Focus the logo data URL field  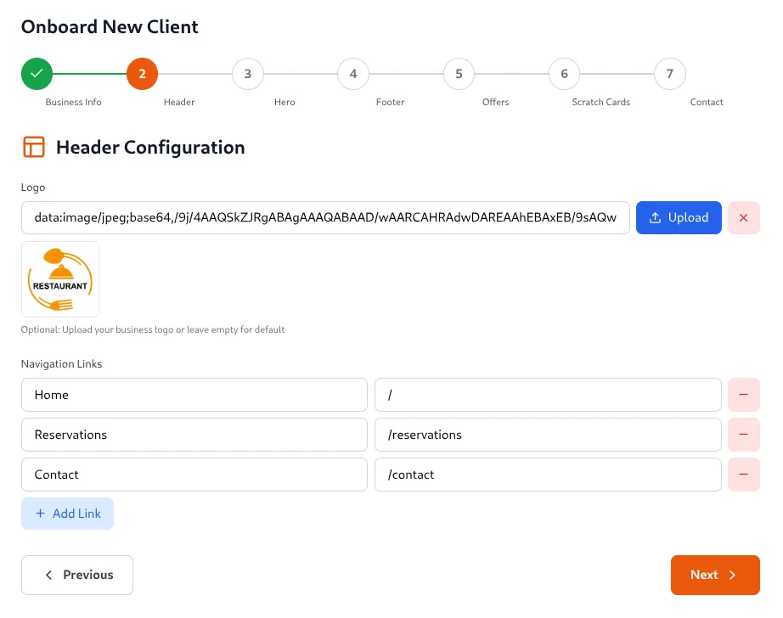(325, 217)
